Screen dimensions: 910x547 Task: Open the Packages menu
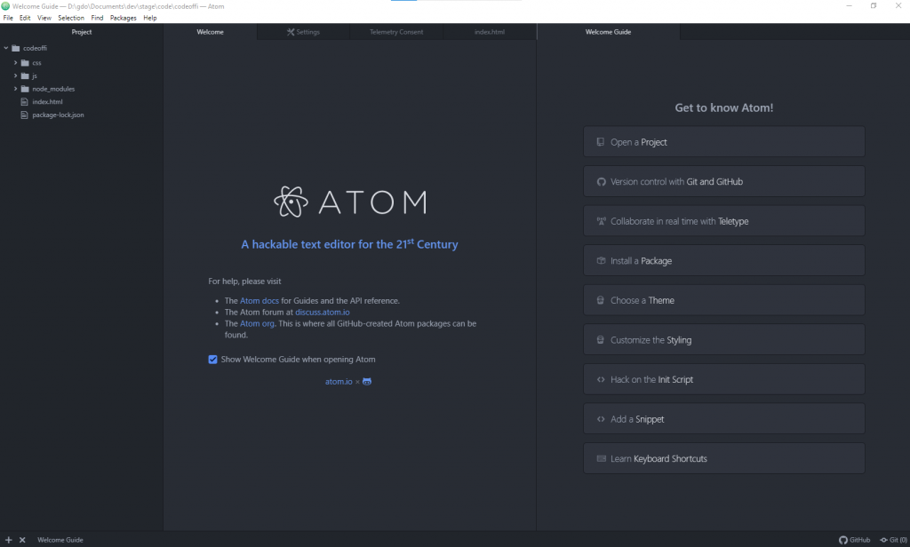pyautogui.click(x=123, y=18)
